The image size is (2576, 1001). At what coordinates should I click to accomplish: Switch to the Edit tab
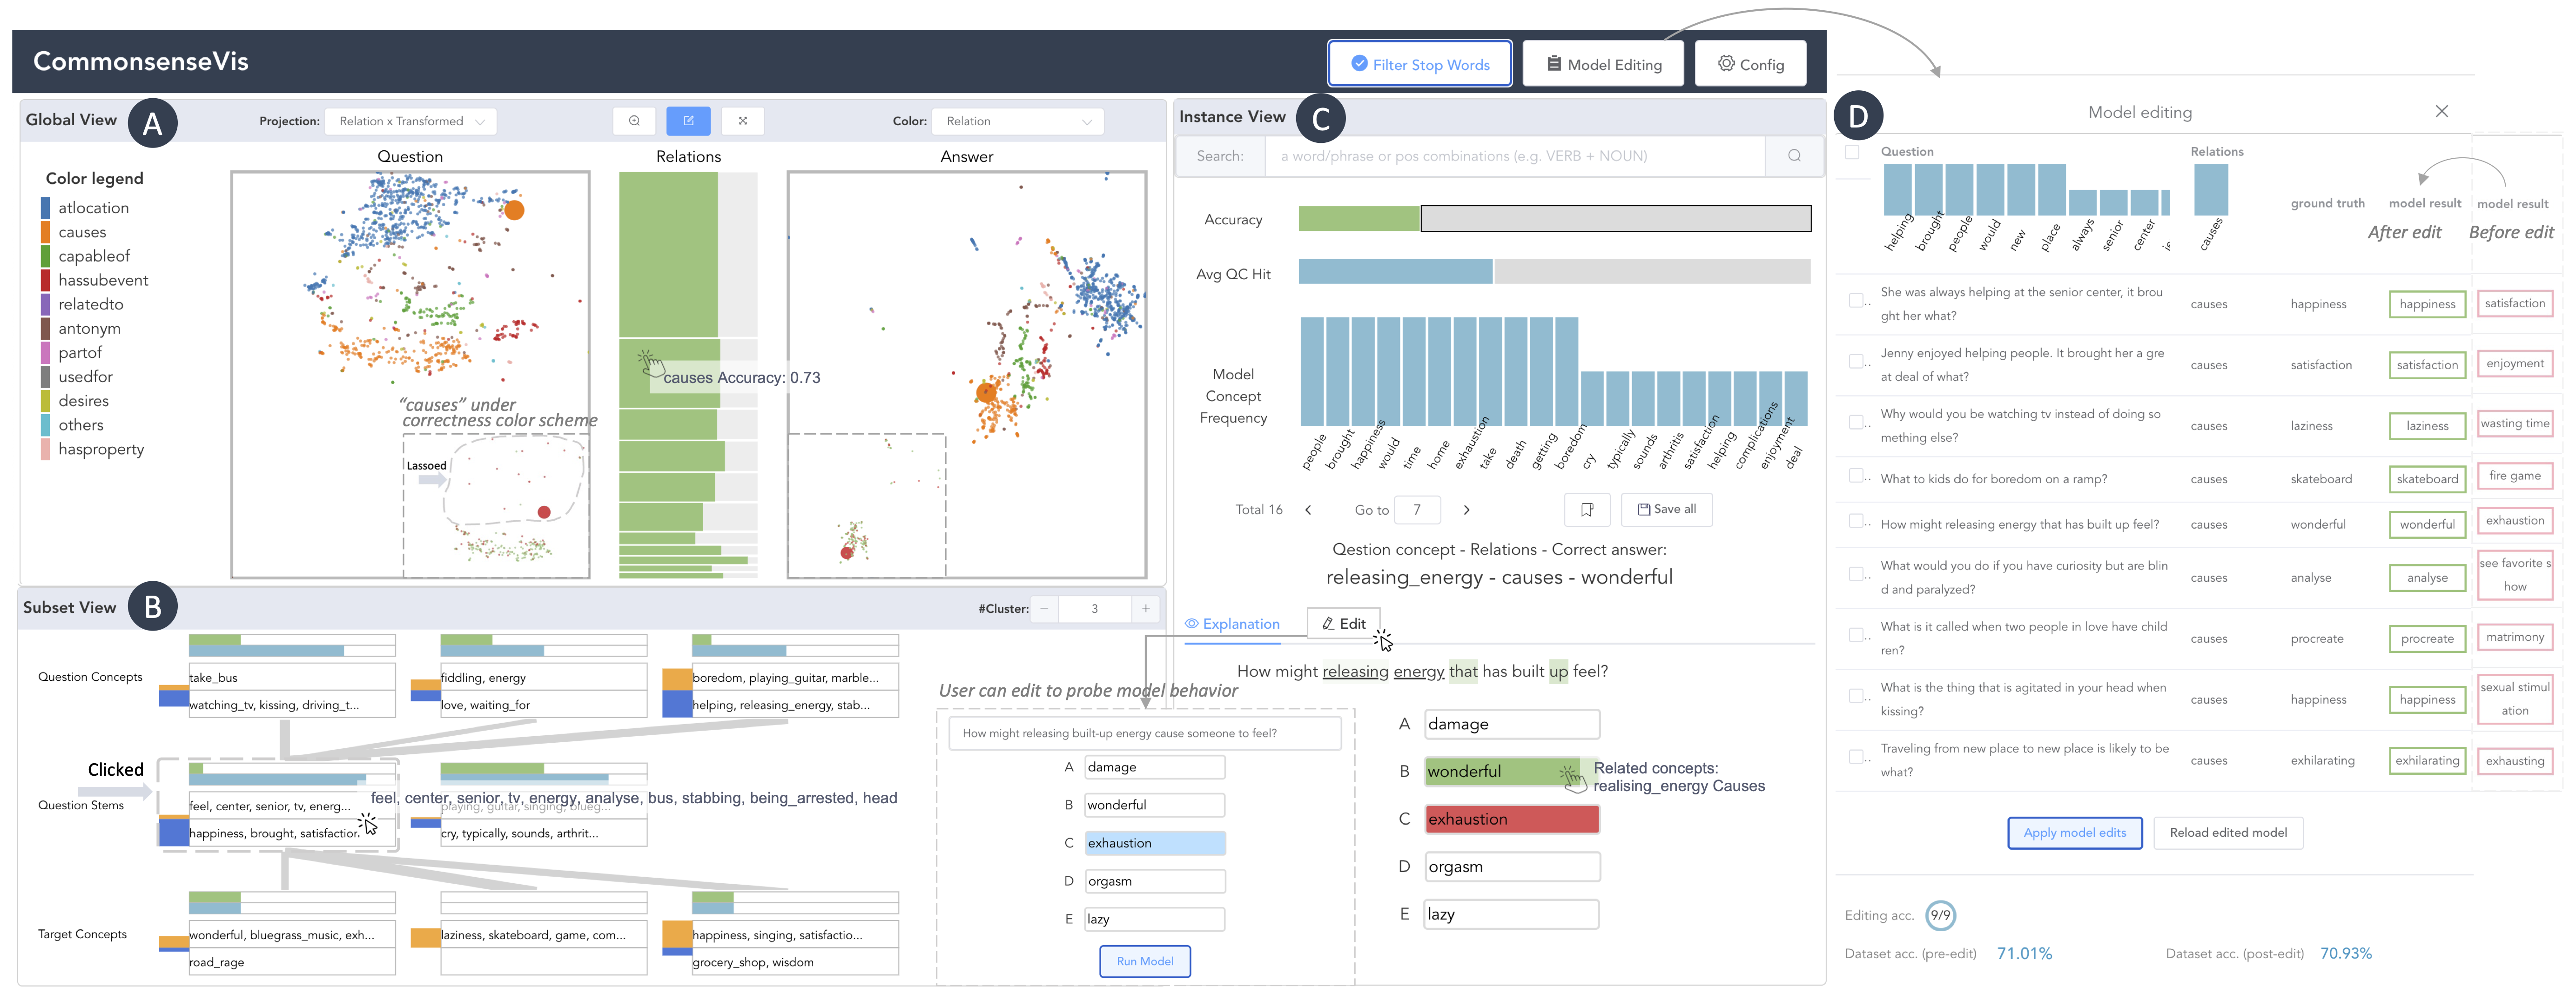(x=1344, y=624)
